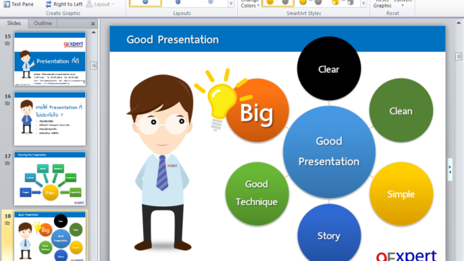Viewport: 464px width, 261px height.
Task: Select the third layout thumbnail
Action: [210, 3]
